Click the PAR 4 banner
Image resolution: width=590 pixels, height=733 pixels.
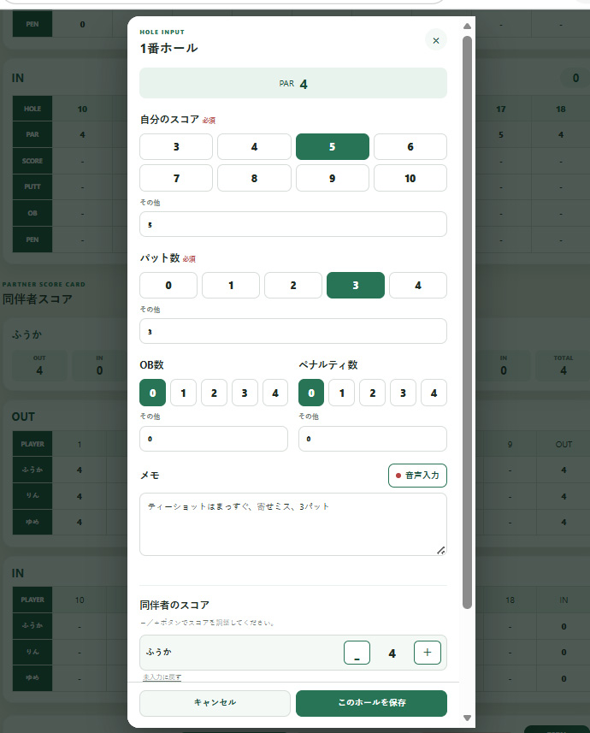(x=293, y=83)
